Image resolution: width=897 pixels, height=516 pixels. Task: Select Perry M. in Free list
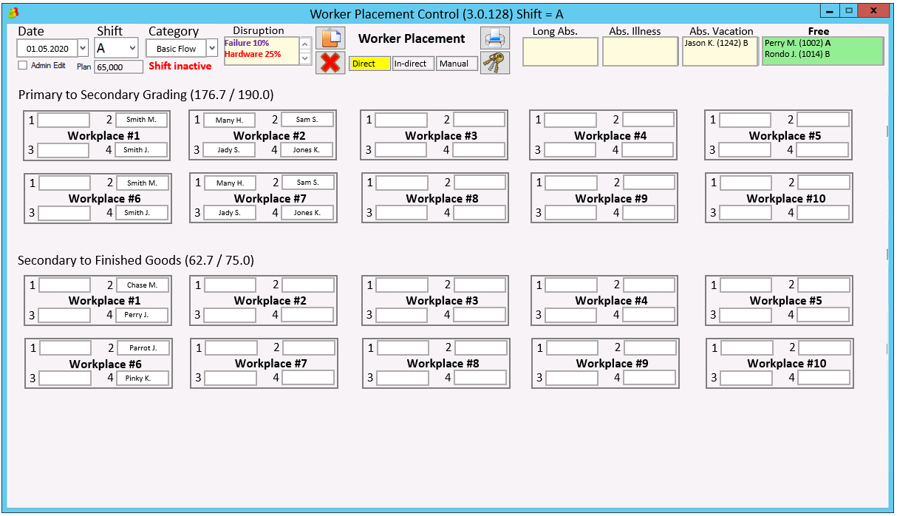[797, 44]
